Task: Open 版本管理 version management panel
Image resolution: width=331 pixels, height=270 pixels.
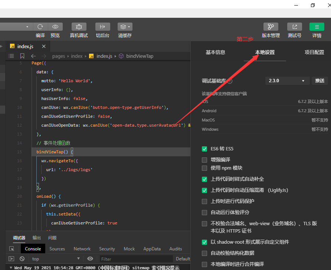Action: point(271,27)
